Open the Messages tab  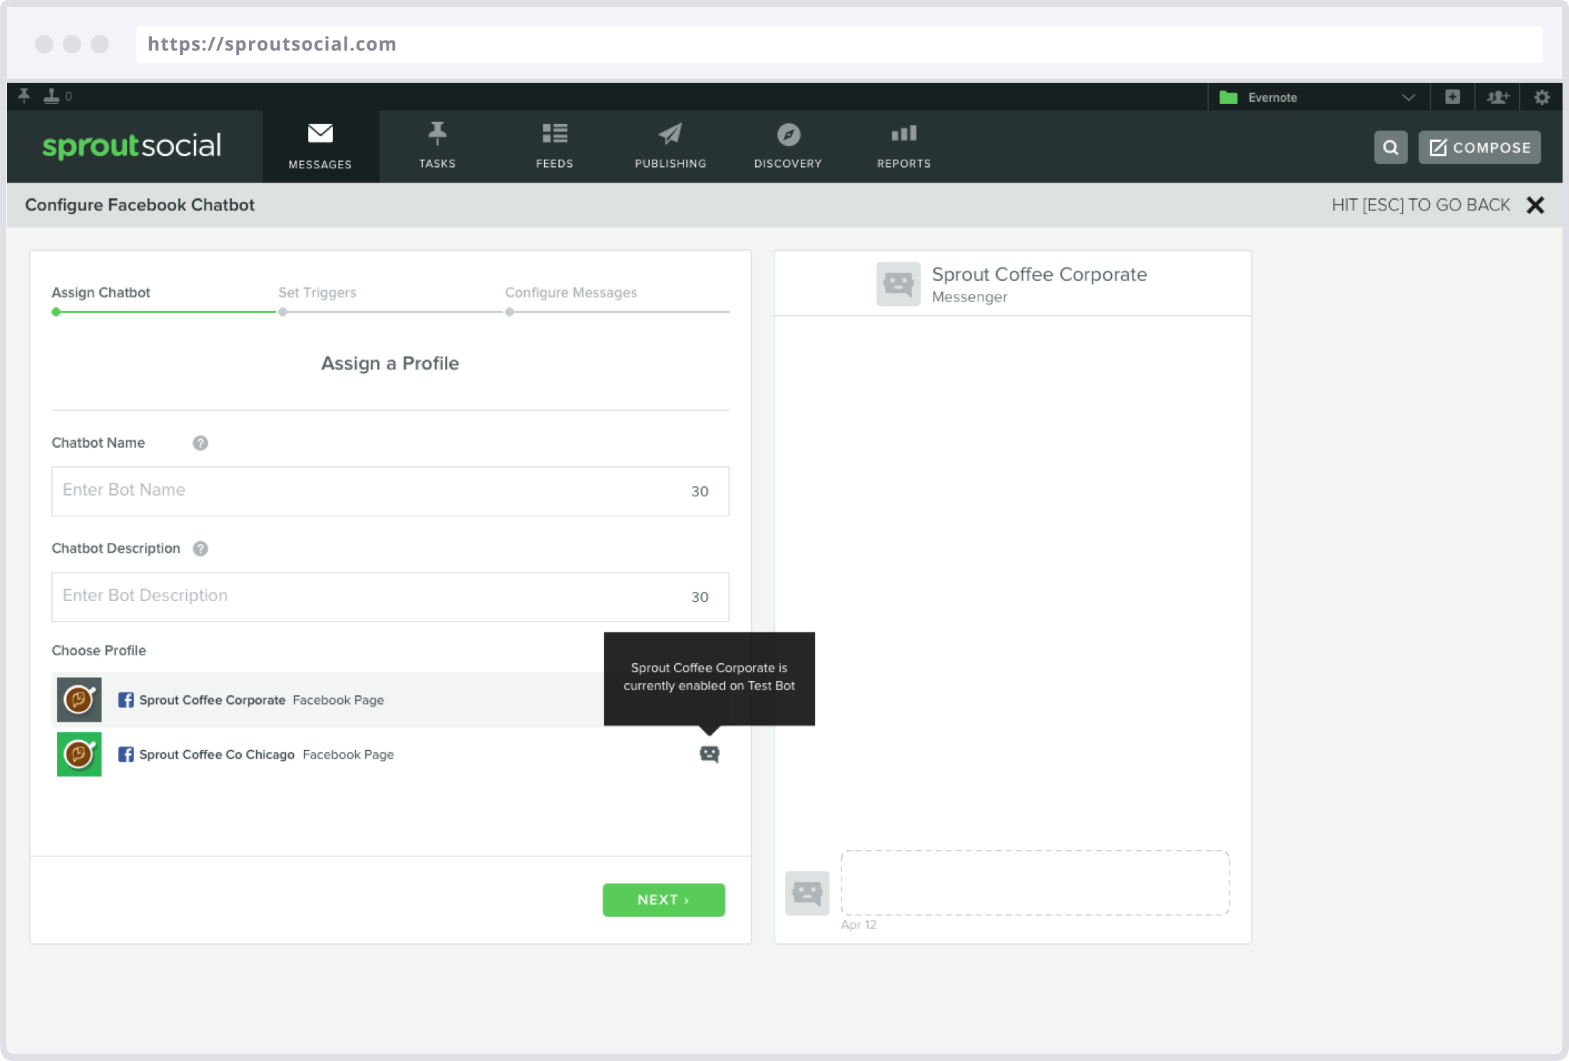pos(320,146)
